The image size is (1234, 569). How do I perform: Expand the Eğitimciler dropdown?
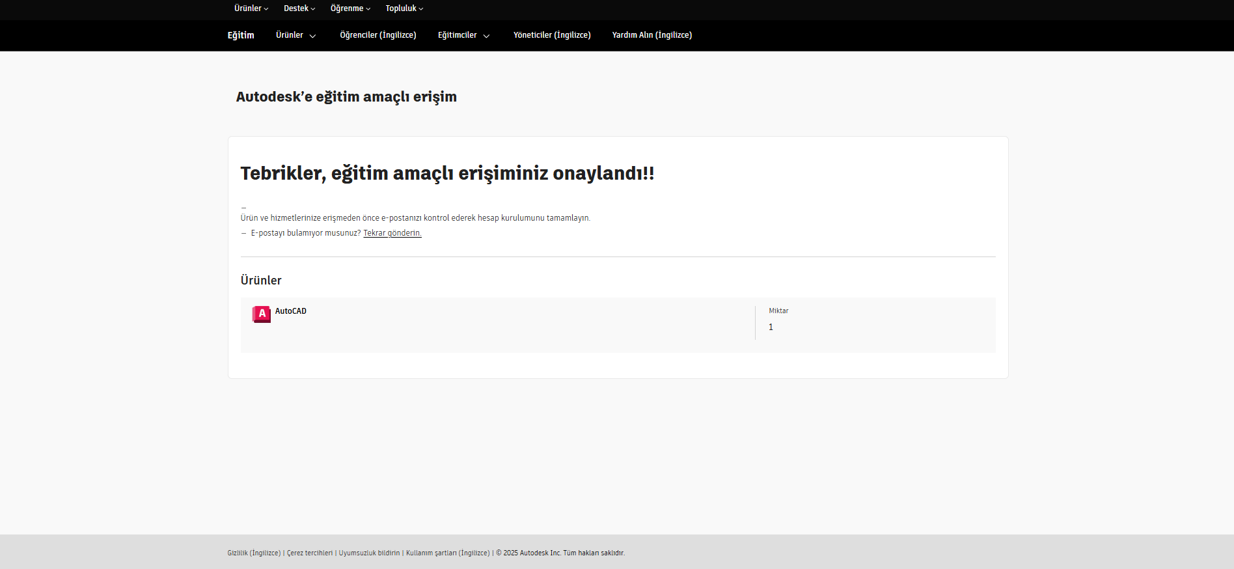click(x=464, y=35)
